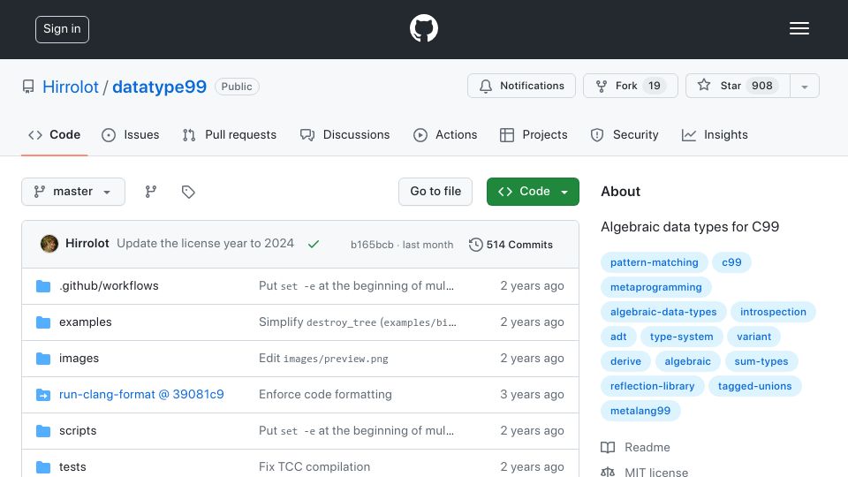The width and height of the screenshot is (848, 477).
Task: Open the Projects tab
Action: 534,134
